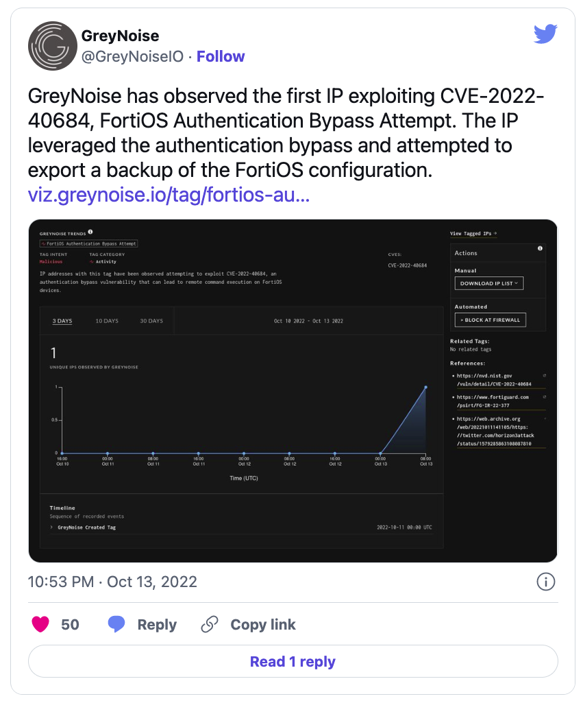Switch to the 10 Days tab
The width and height of the screenshot is (583, 703).
(x=107, y=321)
